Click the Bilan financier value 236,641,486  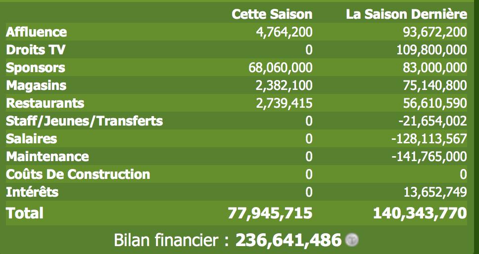288,240
